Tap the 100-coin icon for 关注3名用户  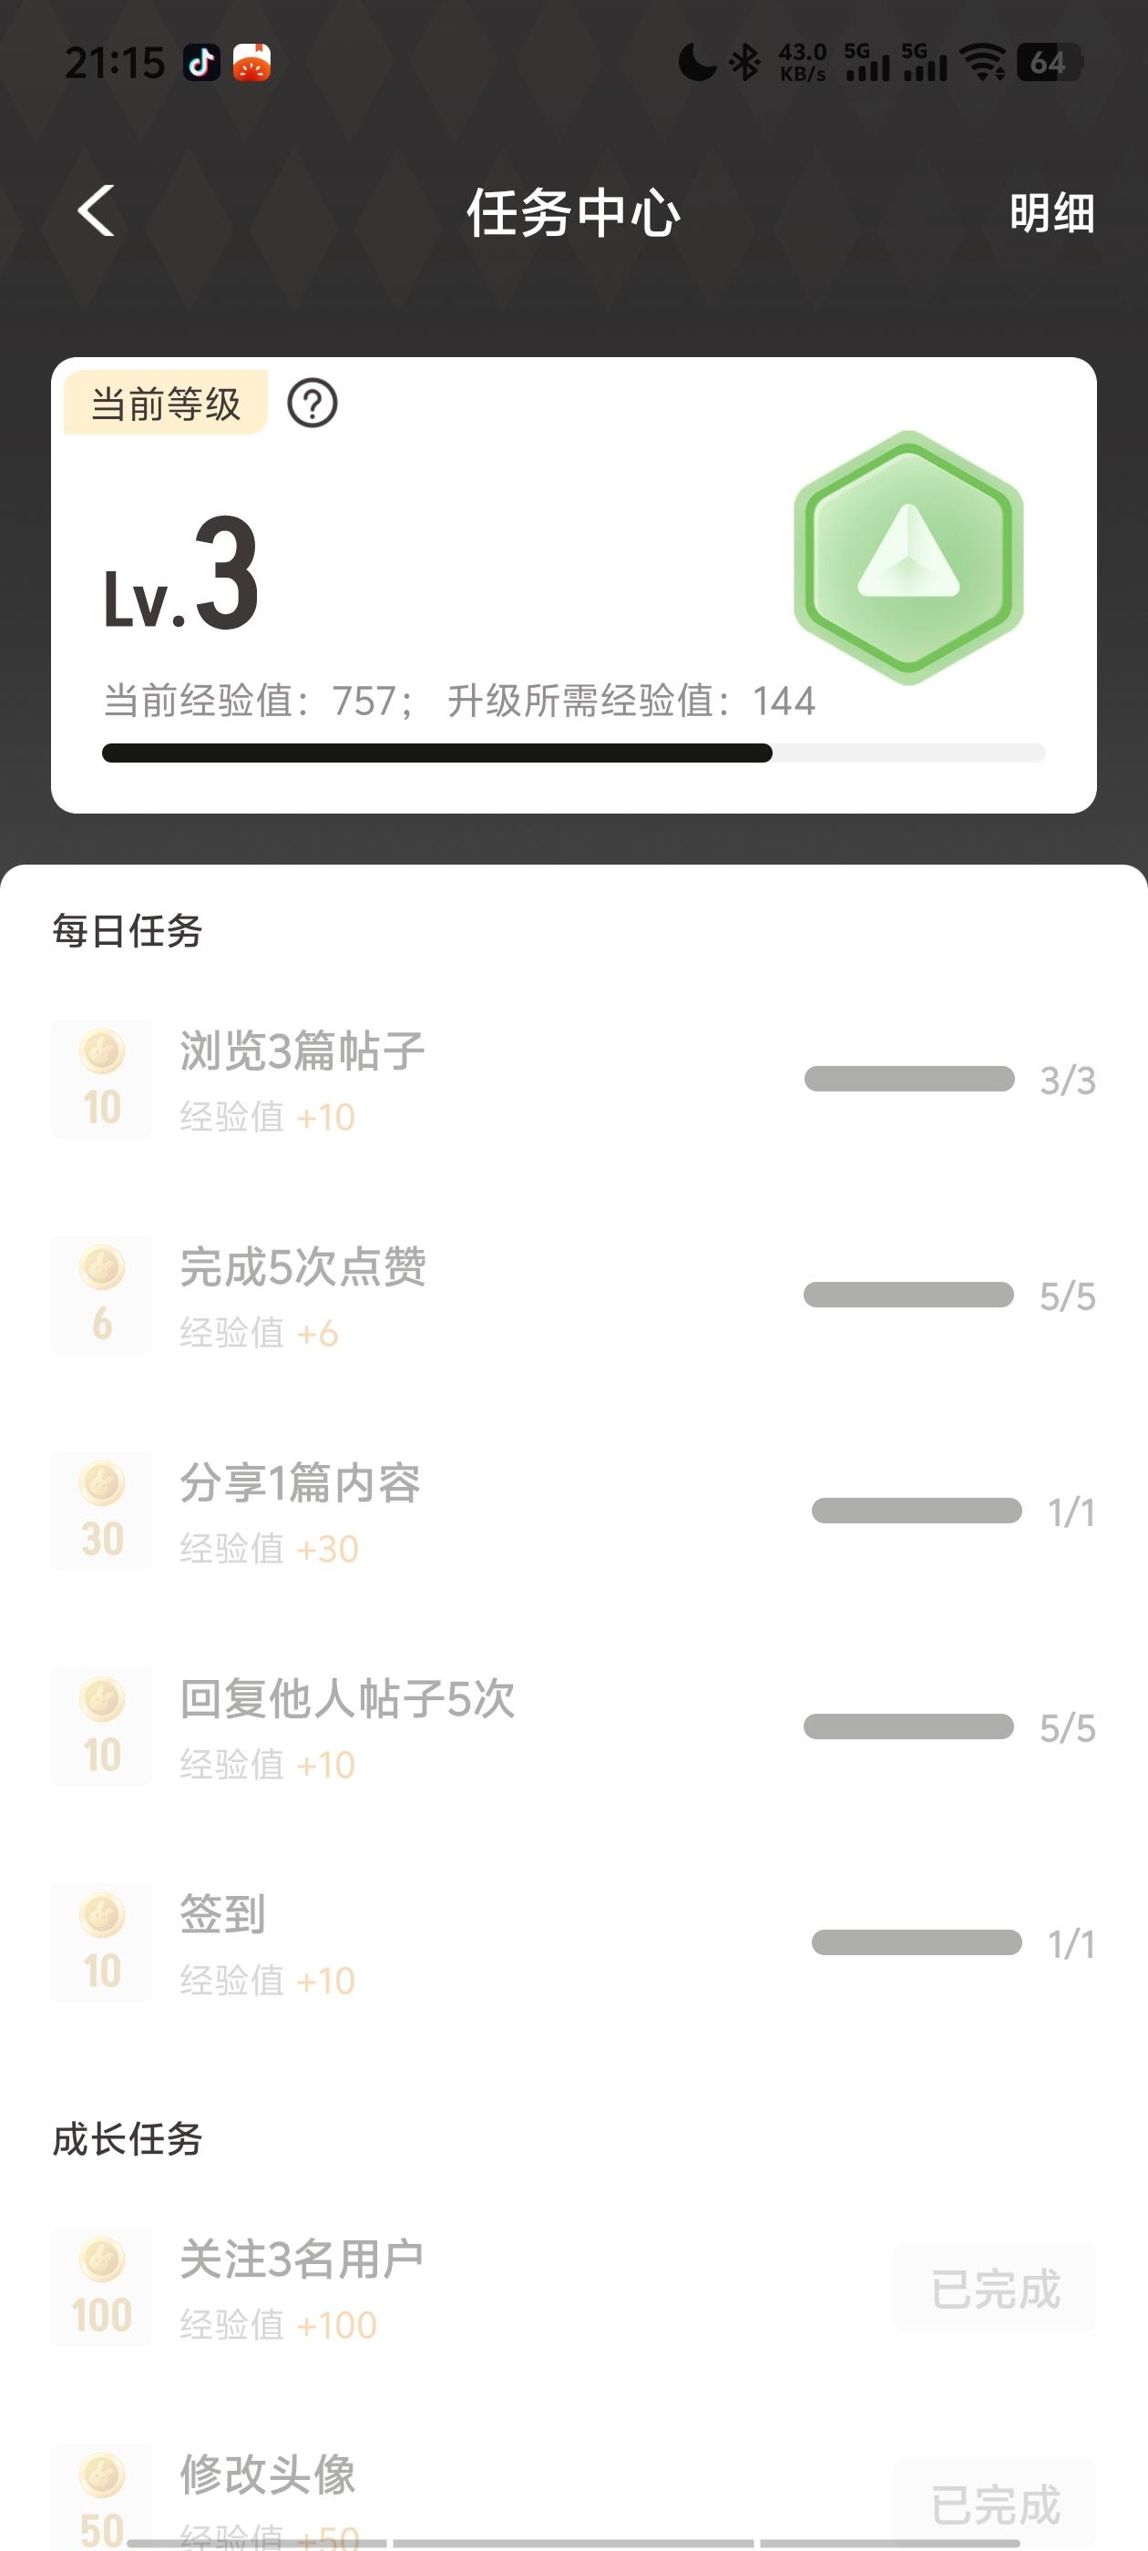pyautogui.click(x=102, y=2287)
